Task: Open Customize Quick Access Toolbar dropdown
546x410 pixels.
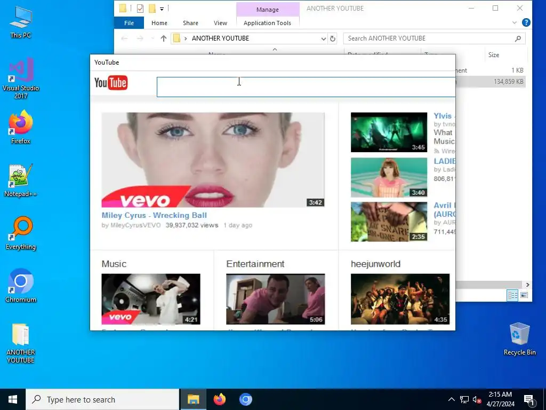Action: point(162,9)
